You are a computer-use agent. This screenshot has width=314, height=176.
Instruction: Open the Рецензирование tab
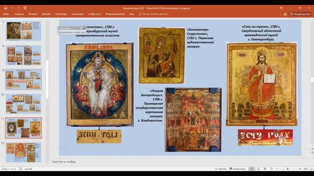click(115, 14)
